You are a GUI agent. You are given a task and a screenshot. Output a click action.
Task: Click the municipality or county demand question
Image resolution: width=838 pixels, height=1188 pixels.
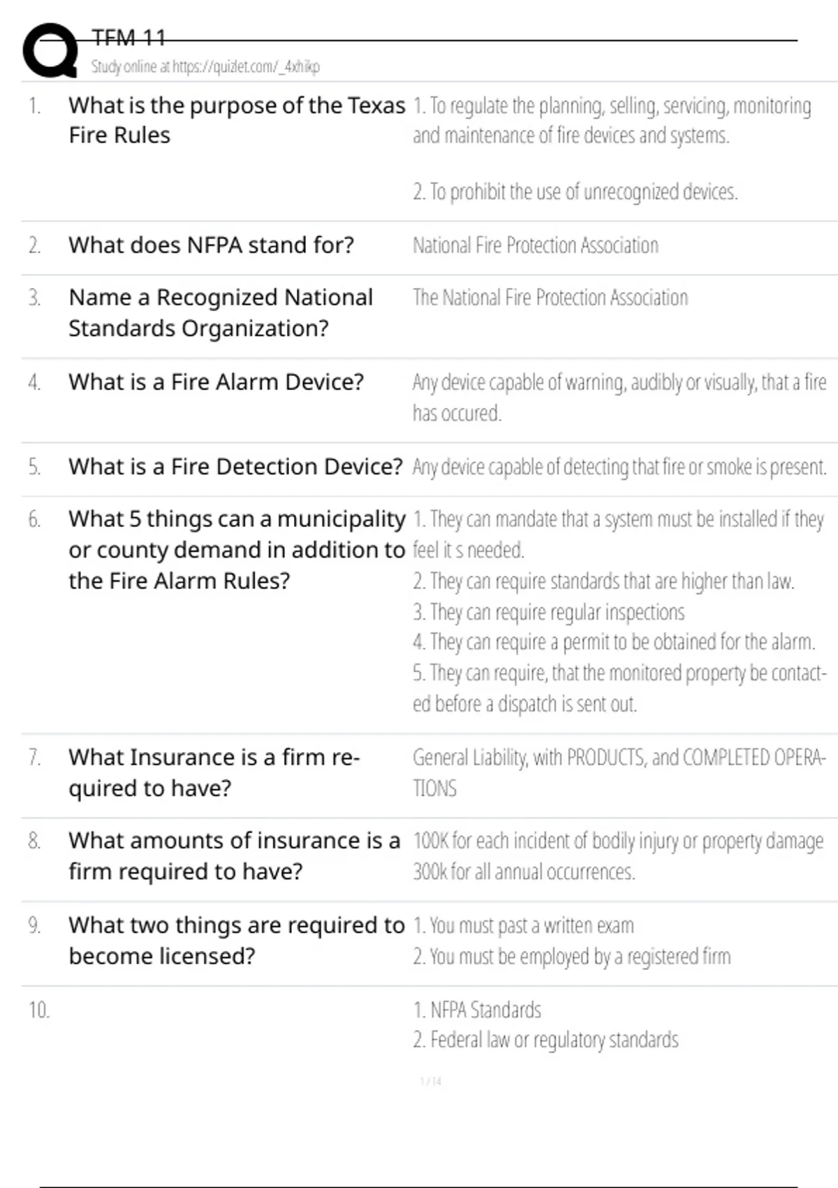point(236,550)
